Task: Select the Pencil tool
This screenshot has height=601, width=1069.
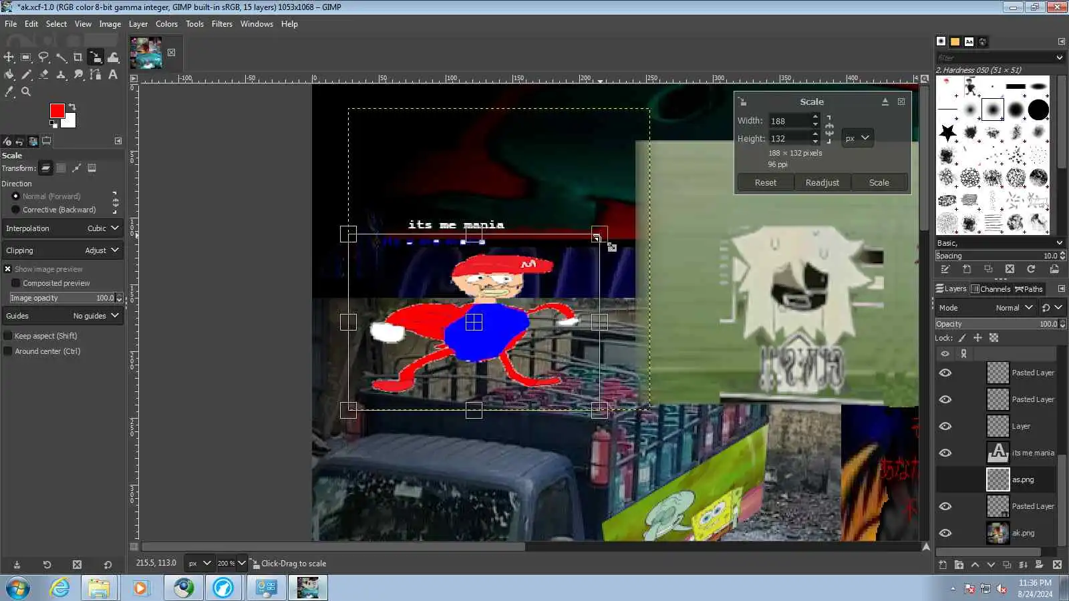Action: click(26, 75)
